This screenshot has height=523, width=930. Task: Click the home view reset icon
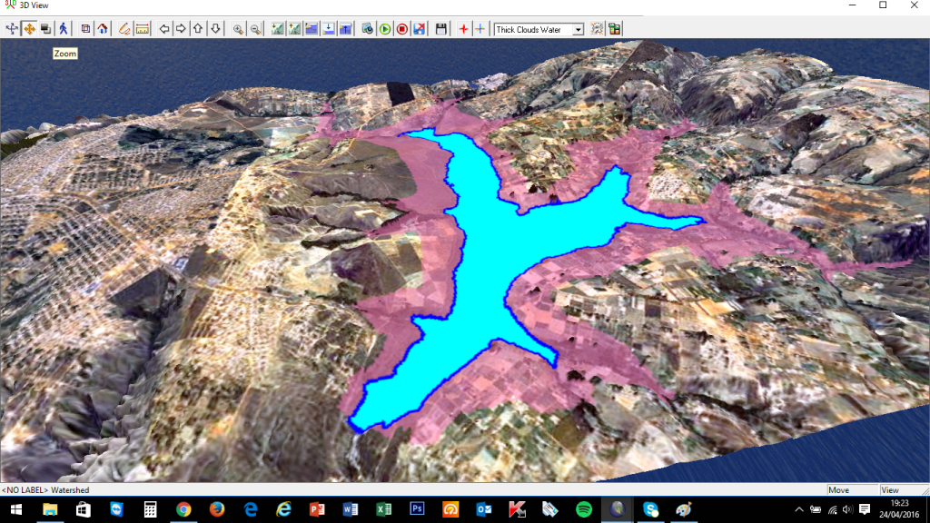(103, 29)
